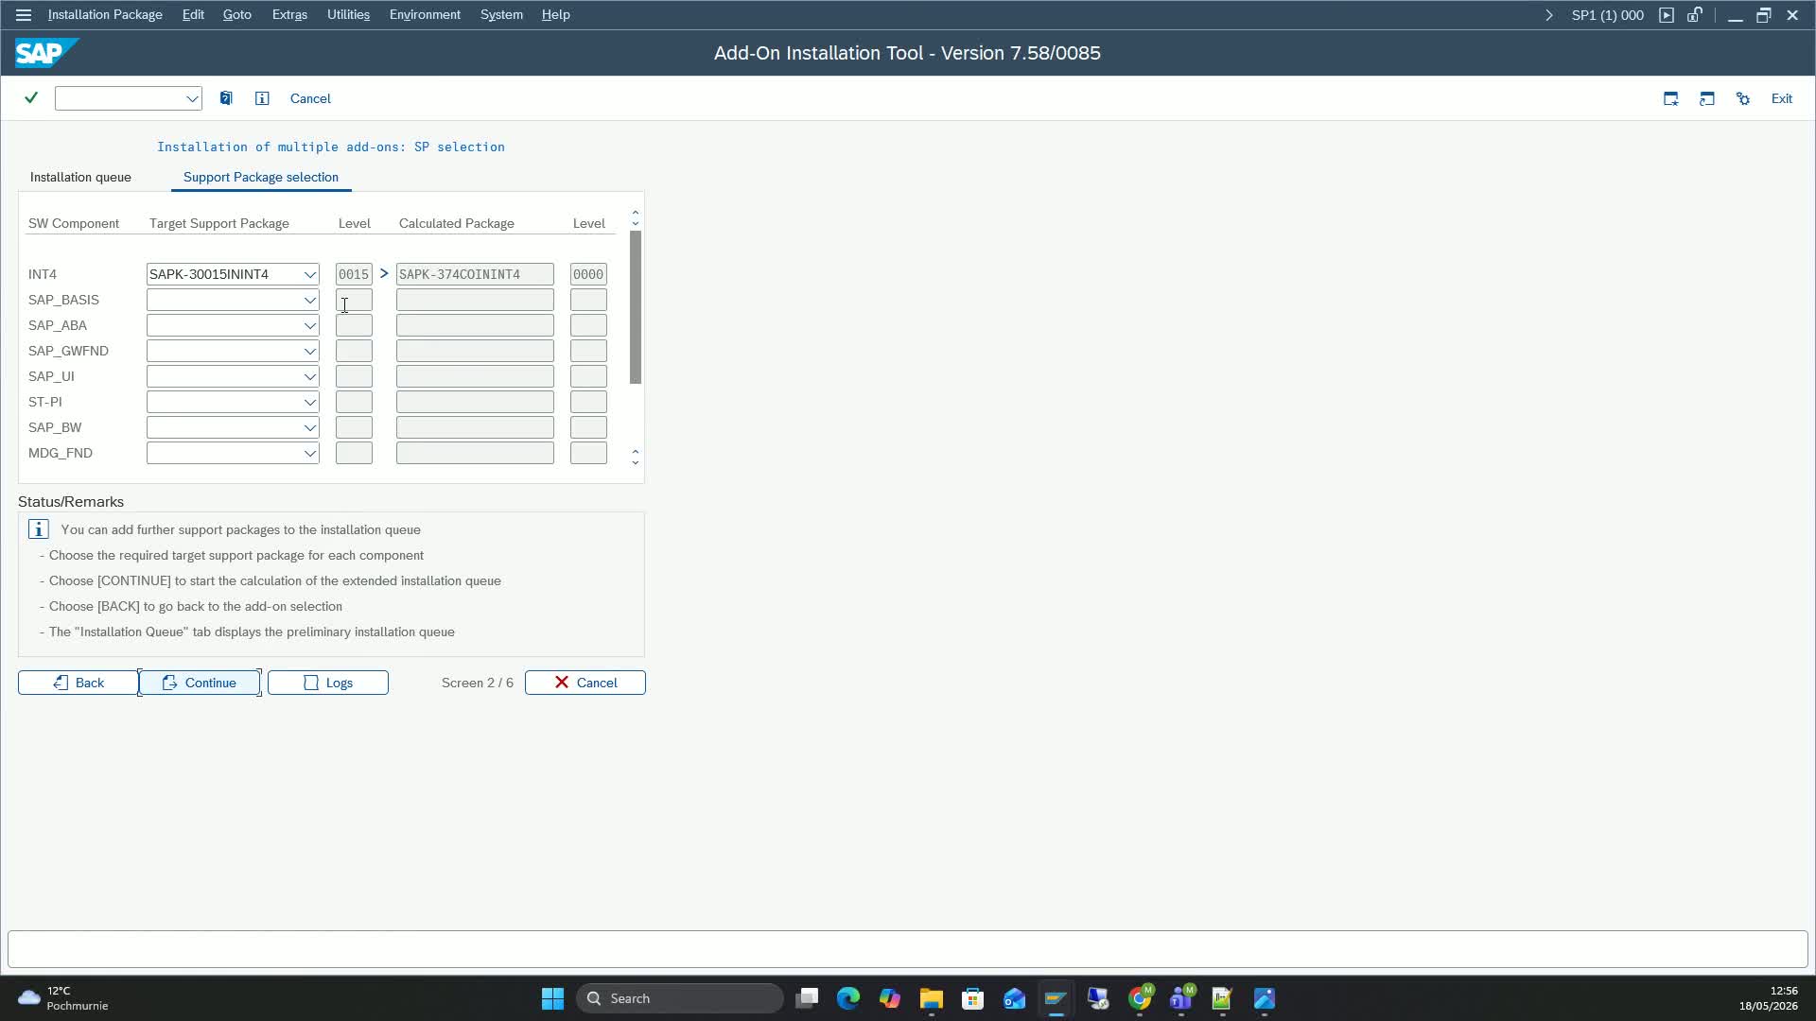This screenshot has width=1816, height=1021.
Task: Click the SAP GUI icon on the taskbar
Action: (x=1056, y=998)
